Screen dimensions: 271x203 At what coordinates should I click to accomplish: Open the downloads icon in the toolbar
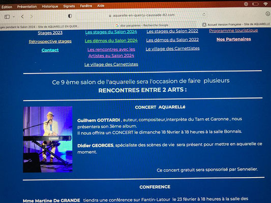[x=267, y=14]
